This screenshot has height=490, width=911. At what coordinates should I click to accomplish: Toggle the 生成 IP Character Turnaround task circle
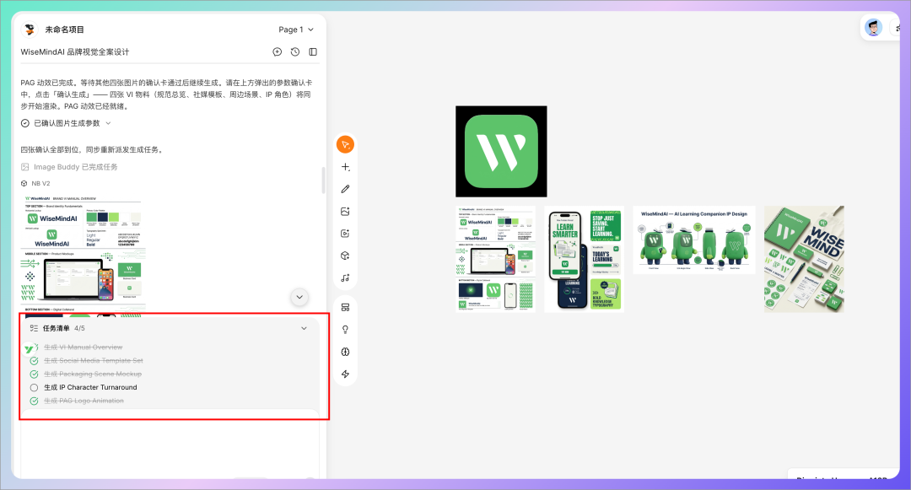pos(34,387)
